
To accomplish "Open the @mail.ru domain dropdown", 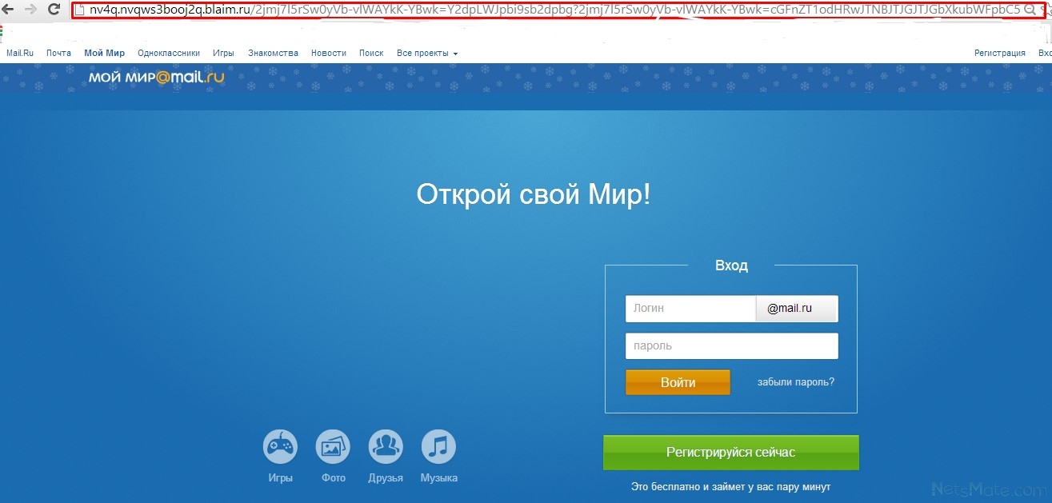I will click(797, 309).
